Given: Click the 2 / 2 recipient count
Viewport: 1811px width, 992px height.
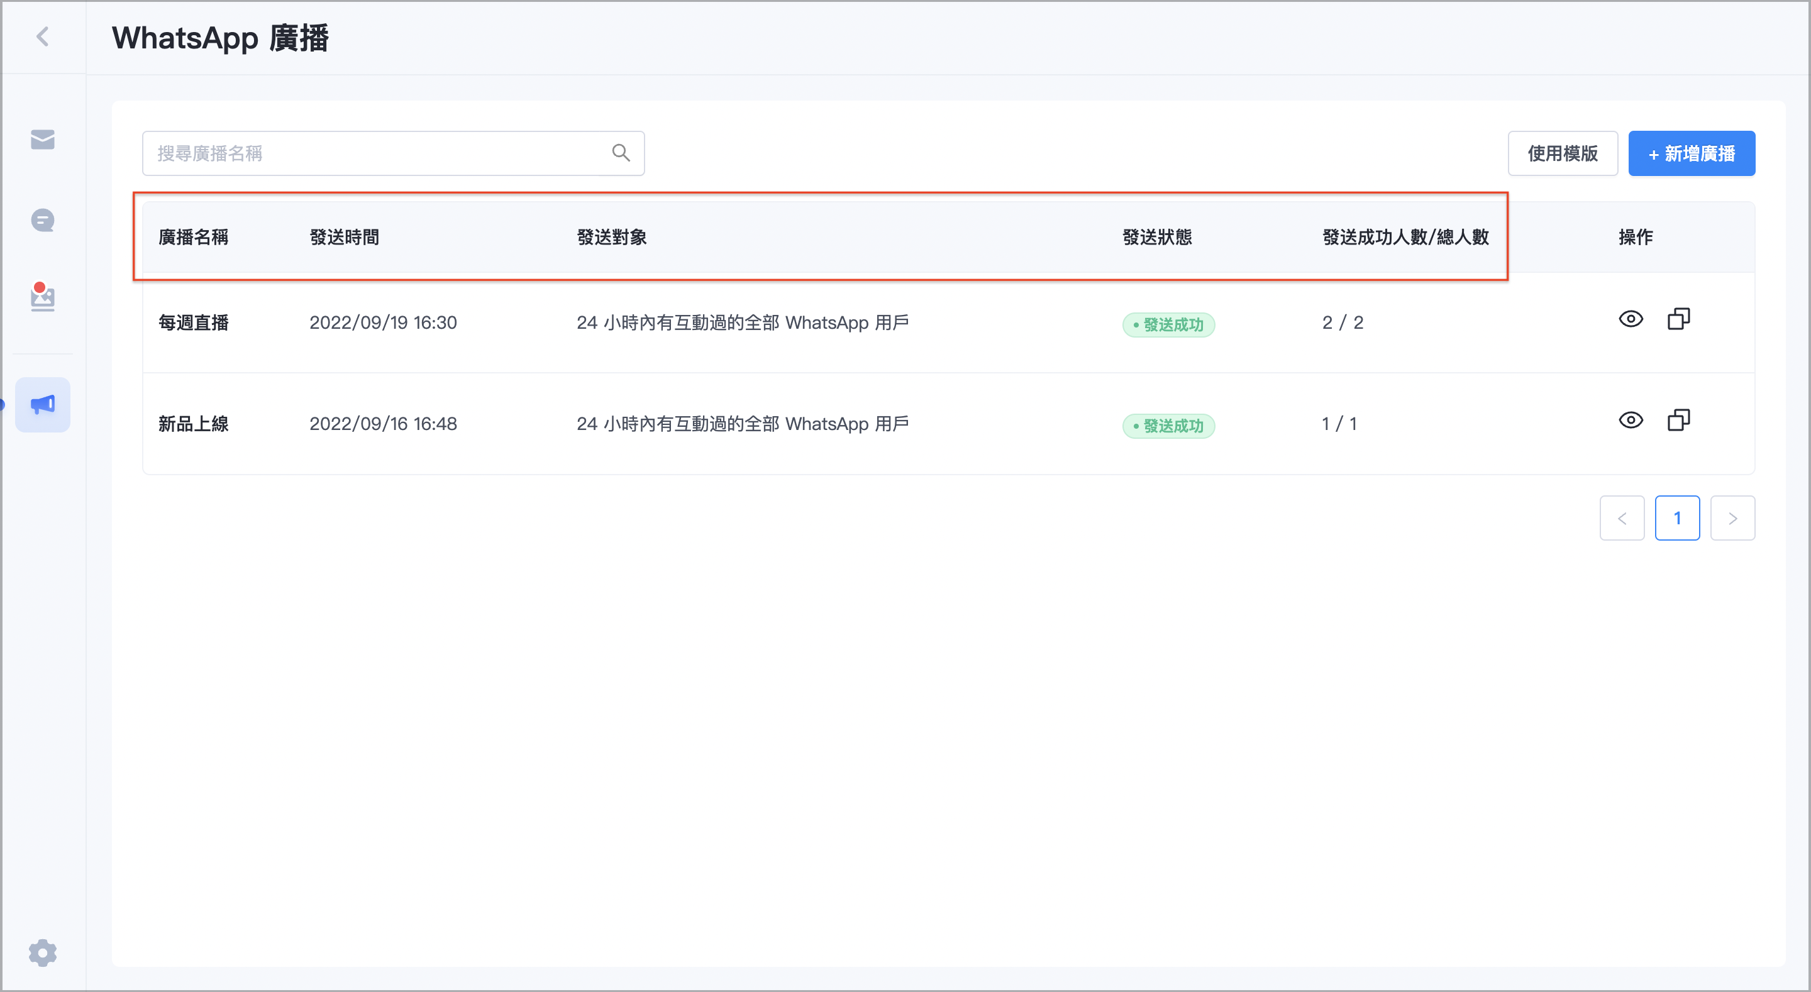Looking at the screenshot, I should pos(1342,322).
